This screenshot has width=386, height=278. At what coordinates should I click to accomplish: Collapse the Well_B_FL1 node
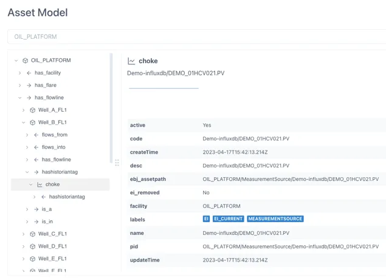pyautogui.click(x=24, y=123)
